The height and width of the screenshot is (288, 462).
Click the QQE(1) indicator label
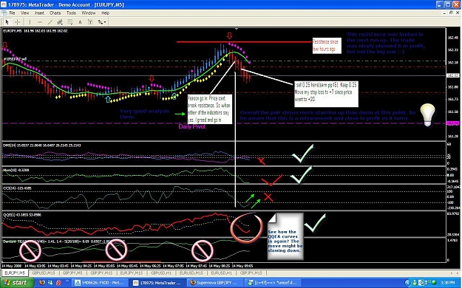pyautogui.click(x=22, y=215)
